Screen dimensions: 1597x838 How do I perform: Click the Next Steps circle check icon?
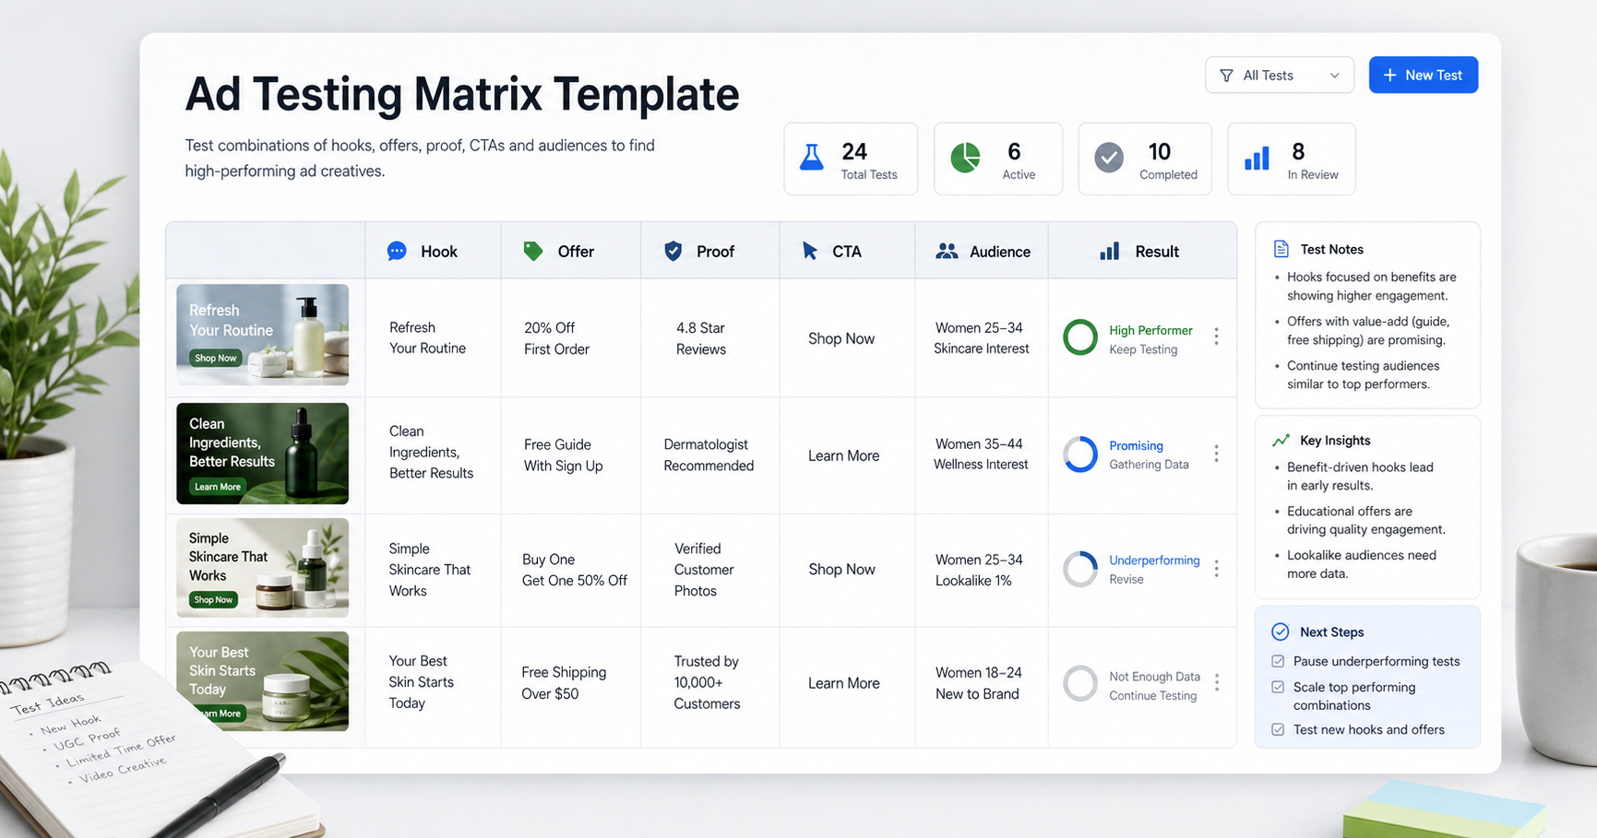1281,631
